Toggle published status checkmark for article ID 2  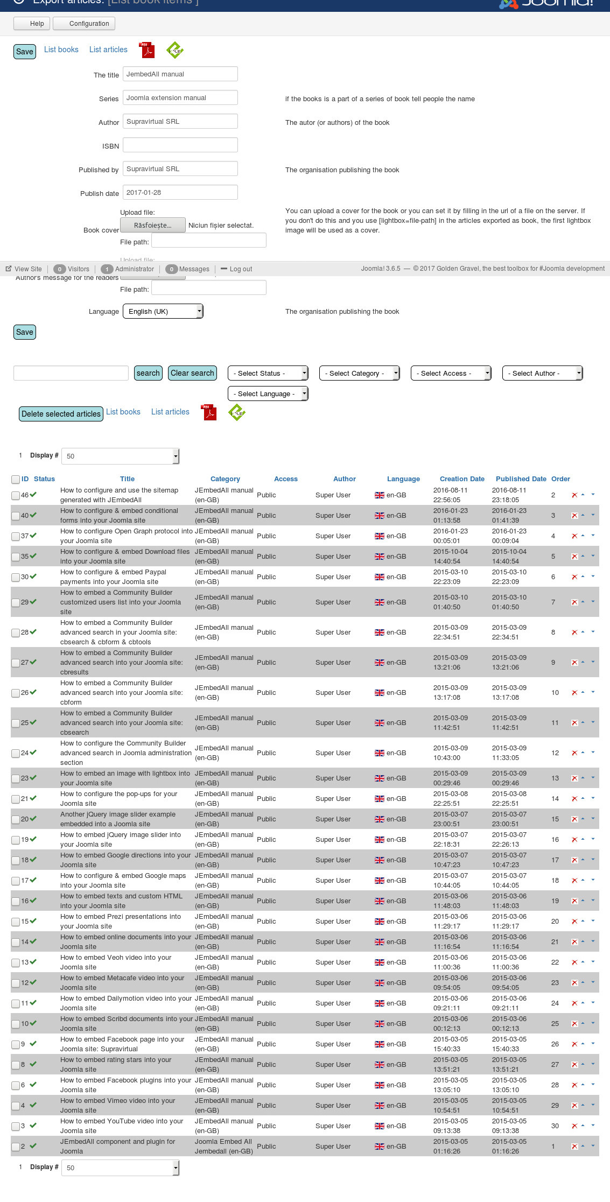(x=33, y=1146)
